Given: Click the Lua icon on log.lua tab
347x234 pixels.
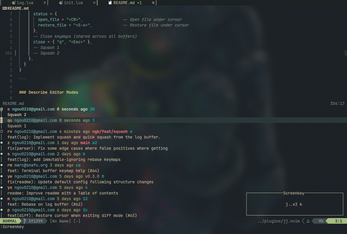Looking at the screenshot, I should click(x=14, y=3).
